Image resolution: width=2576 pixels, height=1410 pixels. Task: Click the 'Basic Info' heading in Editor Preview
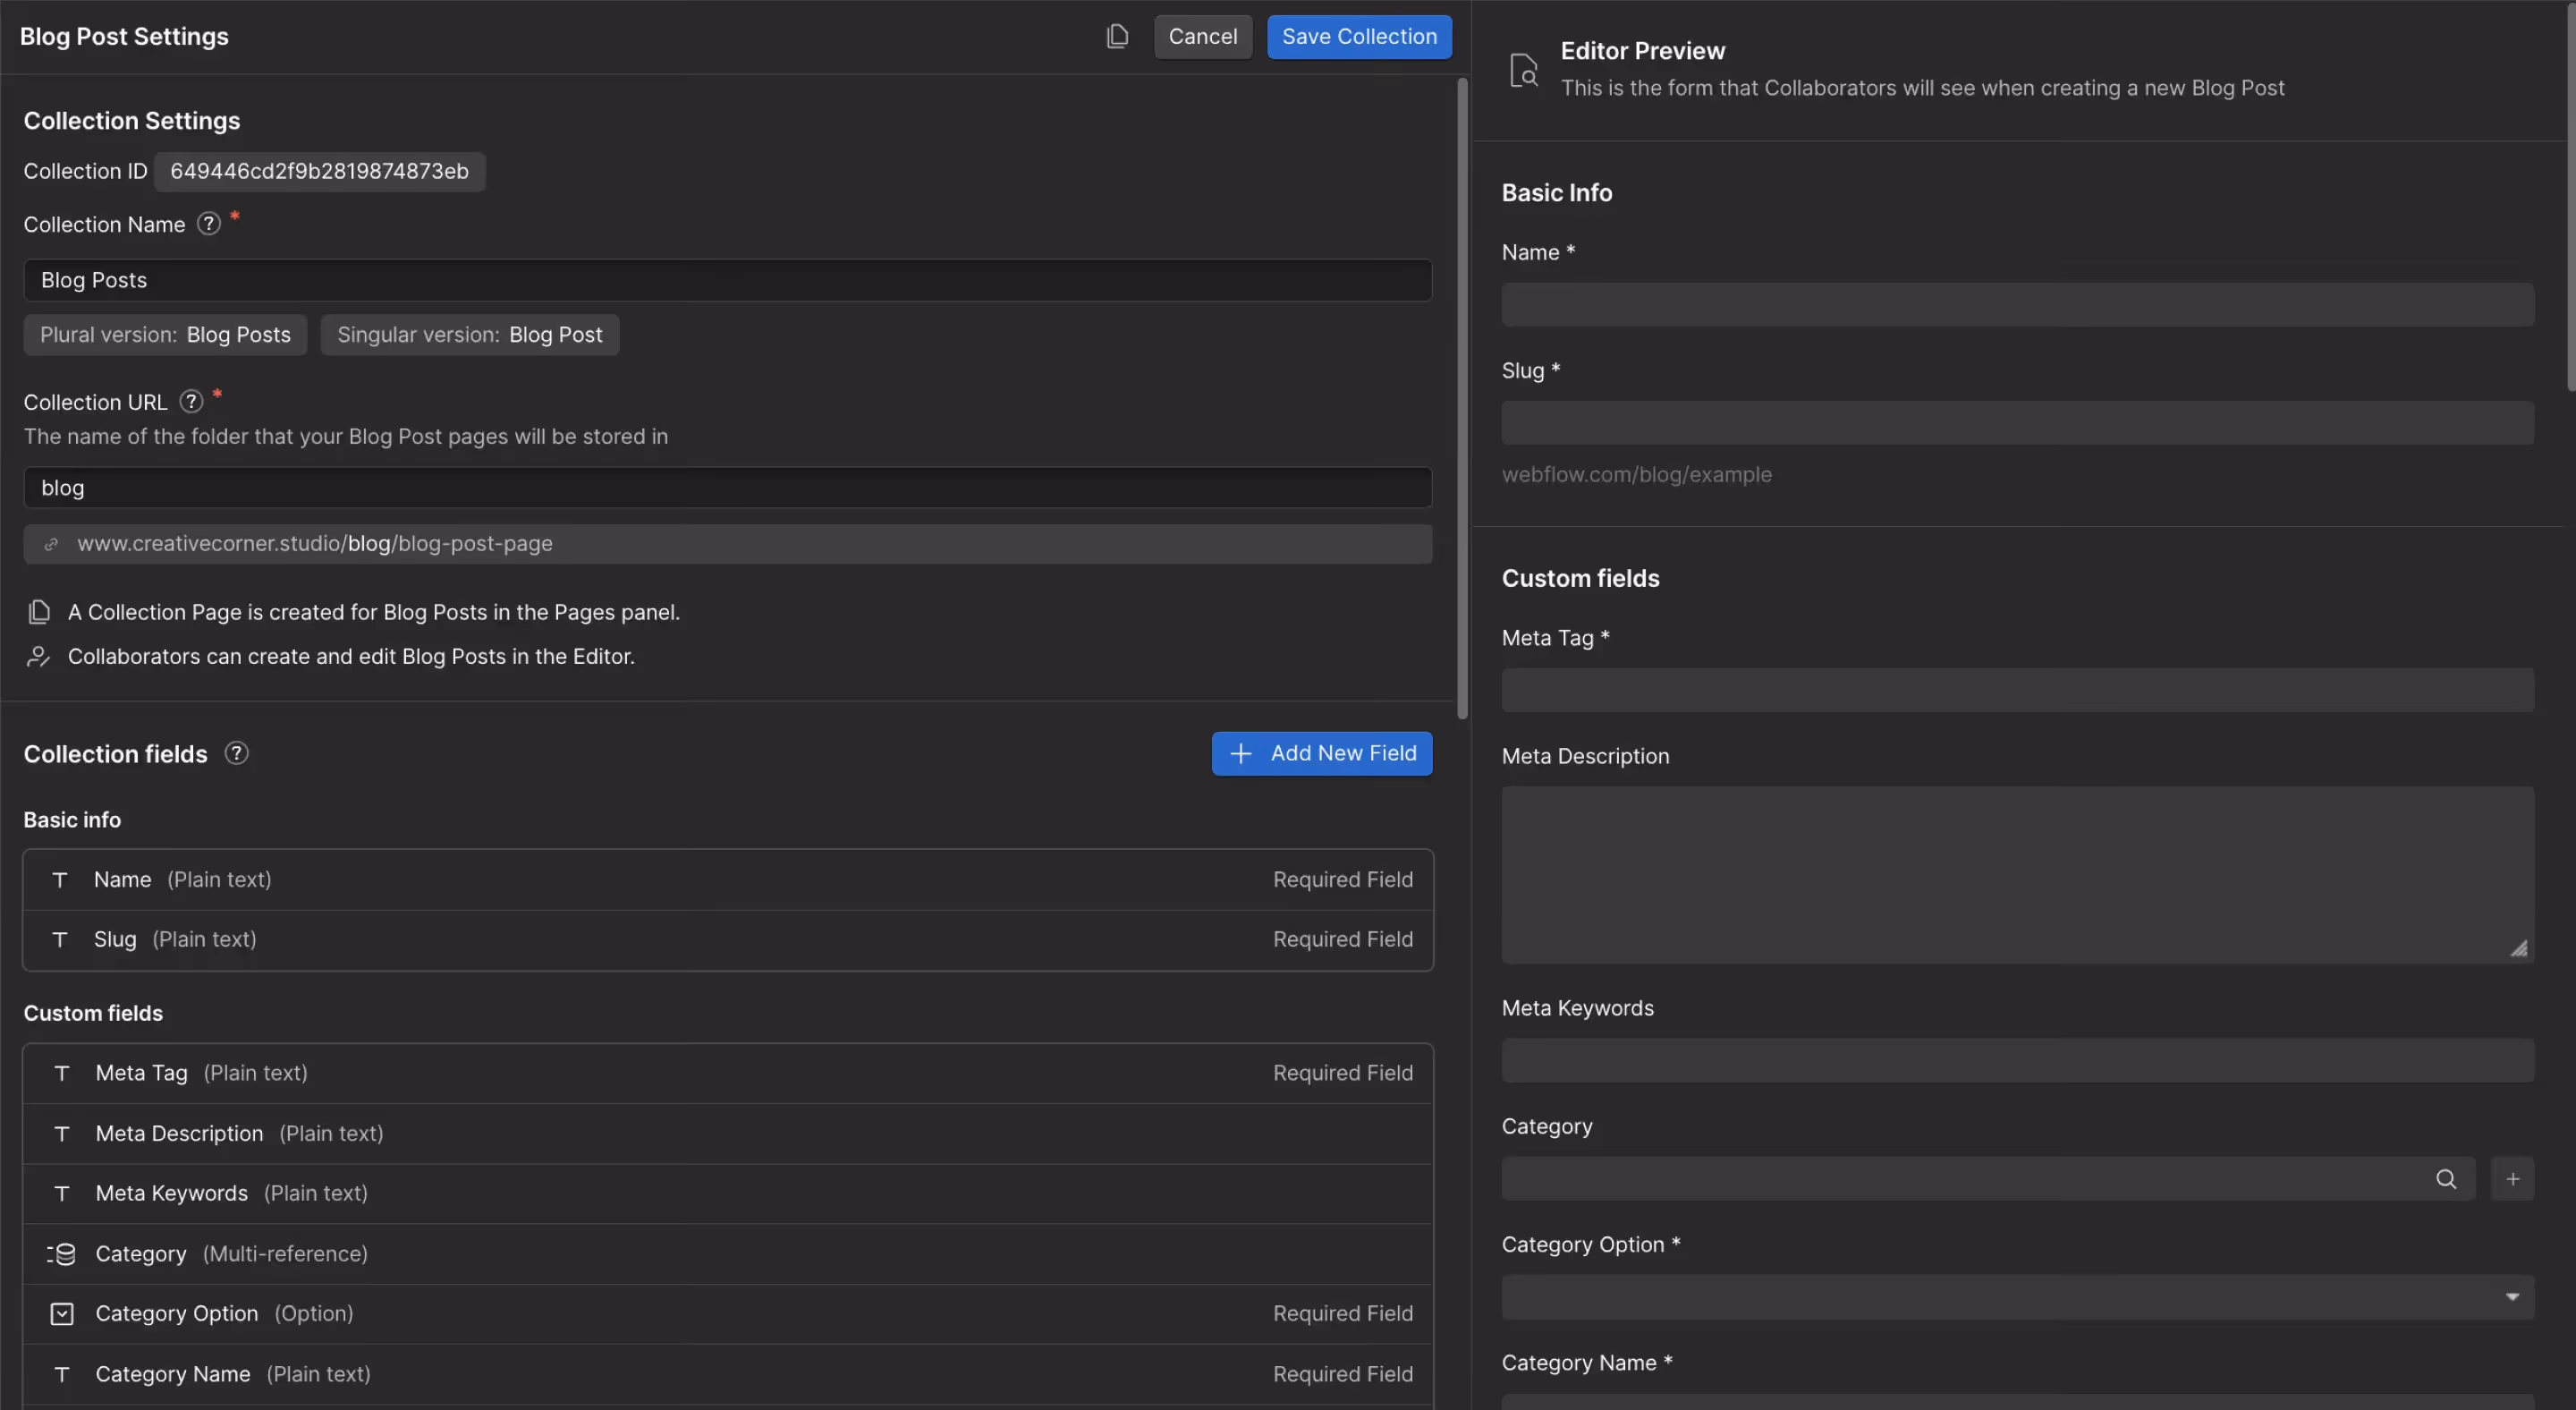(1556, 192)
